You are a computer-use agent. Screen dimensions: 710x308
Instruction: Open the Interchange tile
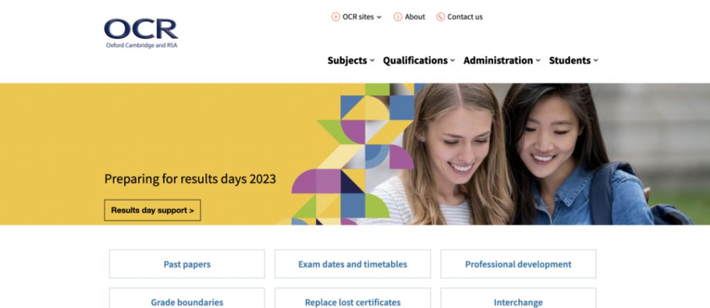coord(519,298)
